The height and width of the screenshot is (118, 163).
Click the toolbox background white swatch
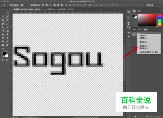tap(7, 56)
